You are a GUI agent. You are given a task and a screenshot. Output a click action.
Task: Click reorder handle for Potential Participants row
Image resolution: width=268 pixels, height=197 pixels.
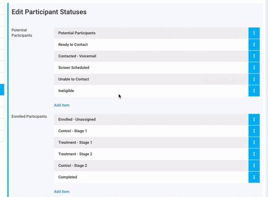254,33
